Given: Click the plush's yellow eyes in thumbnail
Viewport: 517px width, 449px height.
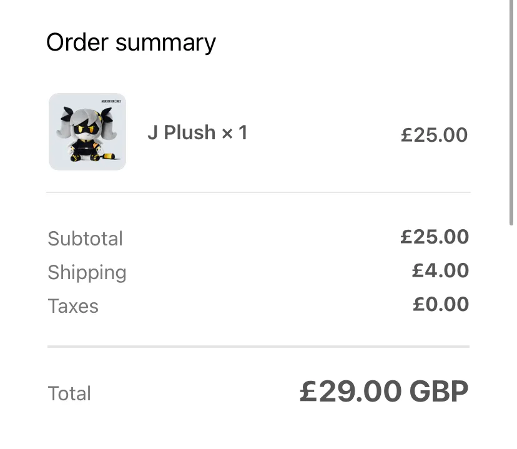Looking at the screenshot, I should (x=86, y=129).
